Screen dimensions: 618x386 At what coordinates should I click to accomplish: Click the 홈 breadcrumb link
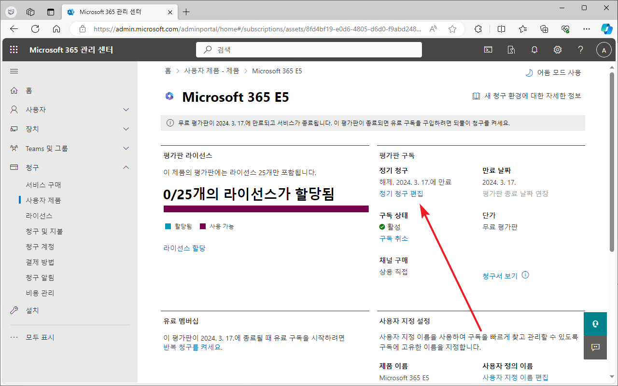(x=168, y=71)
